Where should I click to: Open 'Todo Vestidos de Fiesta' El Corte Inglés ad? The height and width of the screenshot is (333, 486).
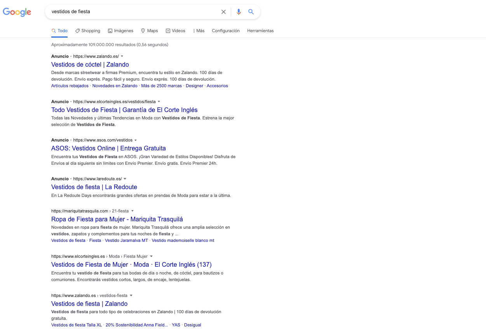click(x=124, y=110)
